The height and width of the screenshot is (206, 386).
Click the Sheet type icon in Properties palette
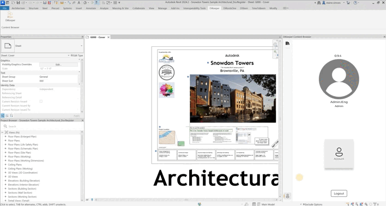8,46
